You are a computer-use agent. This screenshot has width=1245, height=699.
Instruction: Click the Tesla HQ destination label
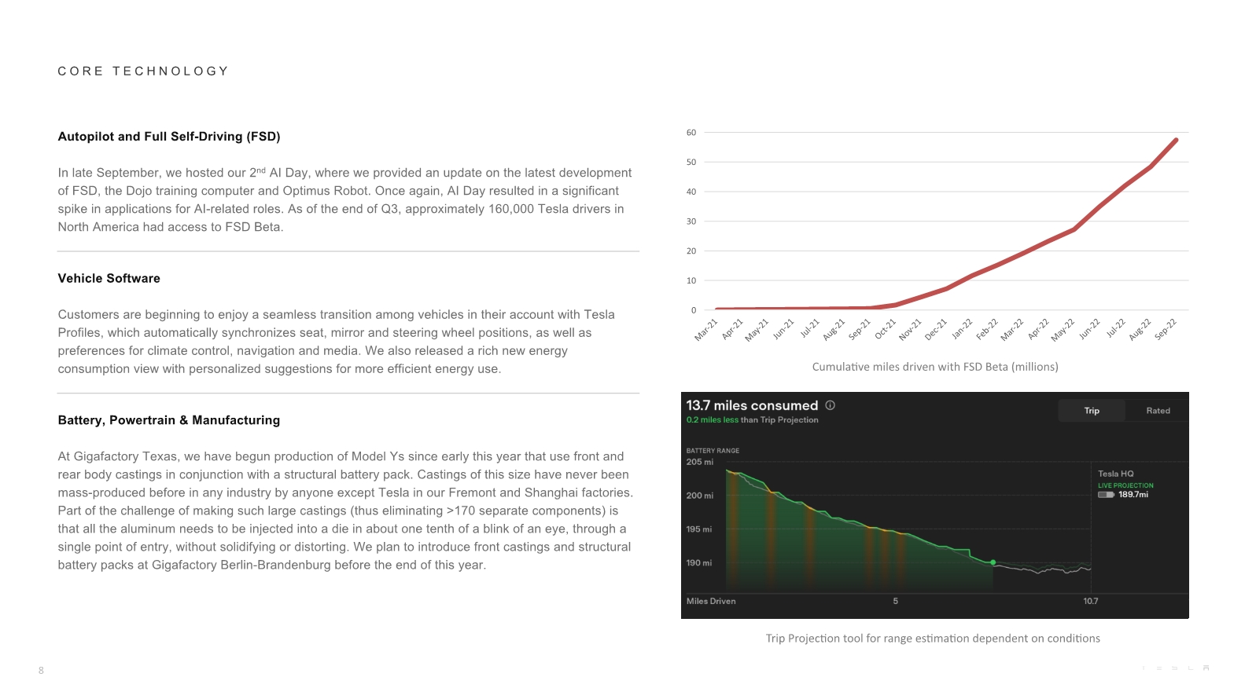(x=1115, y=474)
